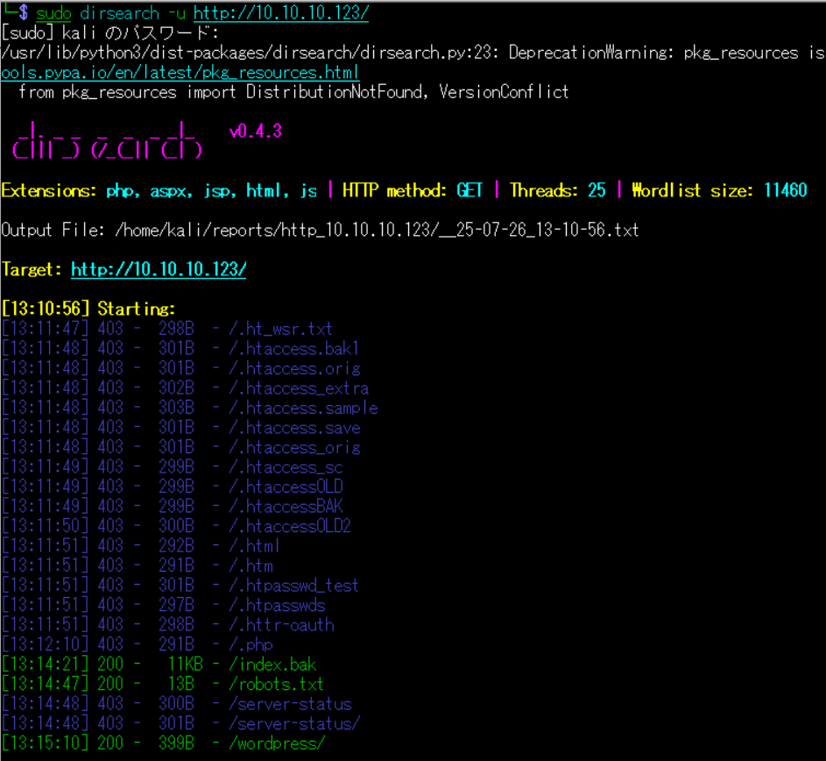The height and width of the screenshot is (761, 826).
Task: Click the dirsearch ASCII art logo
Action: tap(107, 140)
